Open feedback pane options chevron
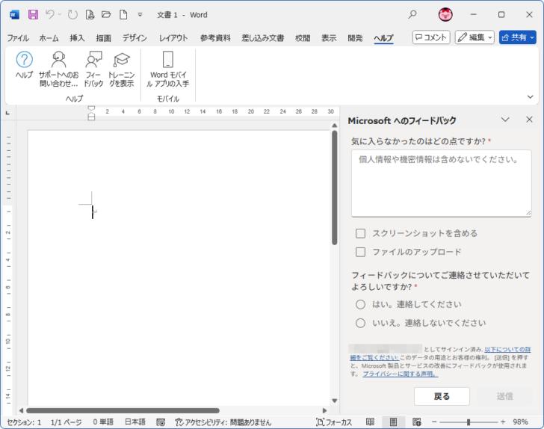This screenshot has width=544, height=429. 505,120
